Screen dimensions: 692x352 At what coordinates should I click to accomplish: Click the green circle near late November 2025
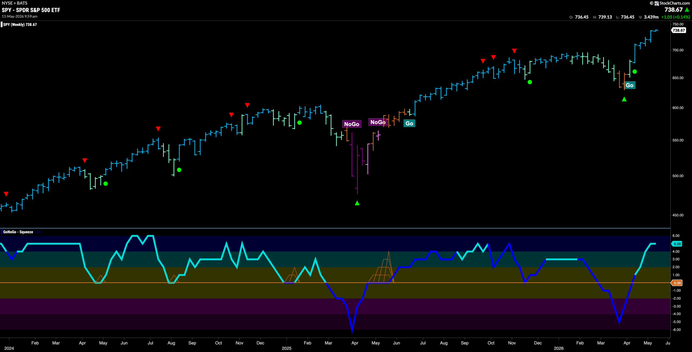pyautogui.click(x=530, y=82)
